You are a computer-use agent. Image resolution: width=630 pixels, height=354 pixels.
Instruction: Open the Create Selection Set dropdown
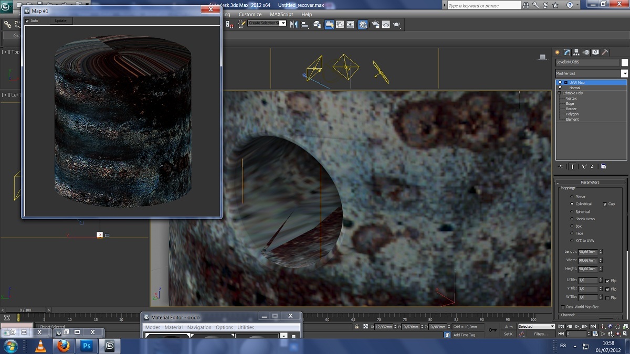(x=283, y=23)
